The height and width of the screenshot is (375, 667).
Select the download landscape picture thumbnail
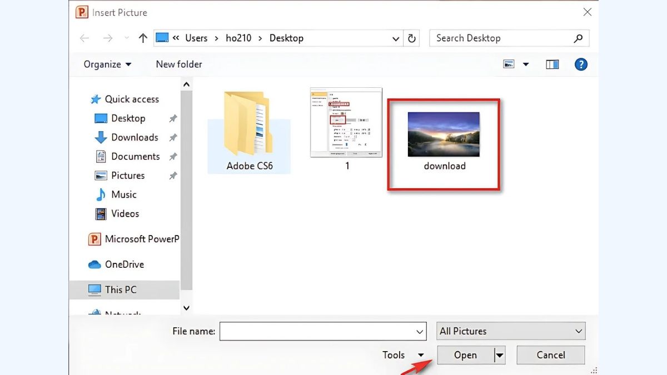coord(444,134)
